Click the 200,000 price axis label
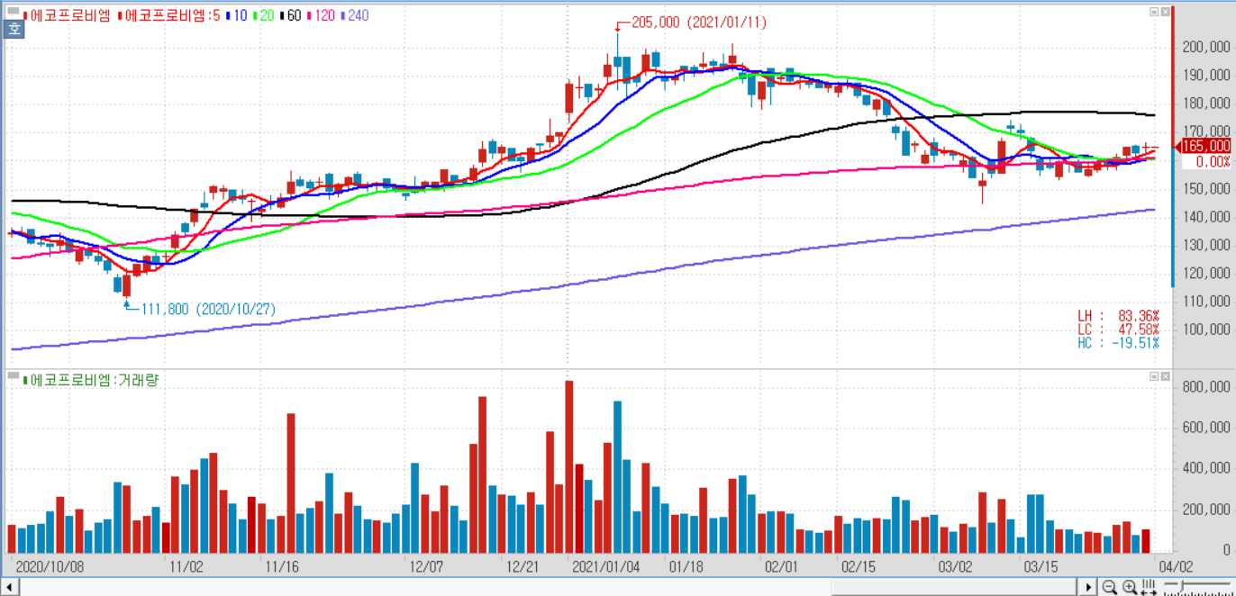Viewport: 1236px width, 596px height. click(x=1205, y=47)
